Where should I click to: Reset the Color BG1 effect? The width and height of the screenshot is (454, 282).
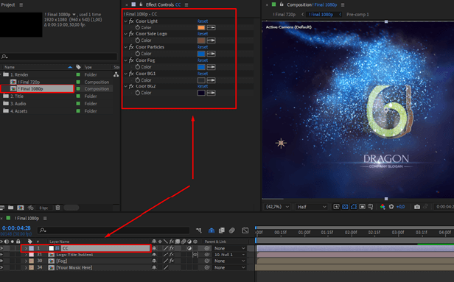203,74
